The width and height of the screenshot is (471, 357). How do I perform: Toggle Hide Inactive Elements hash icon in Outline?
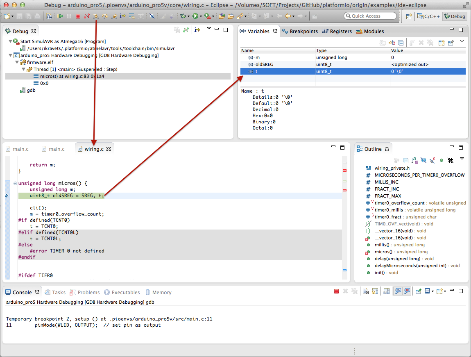pos(451,160)
